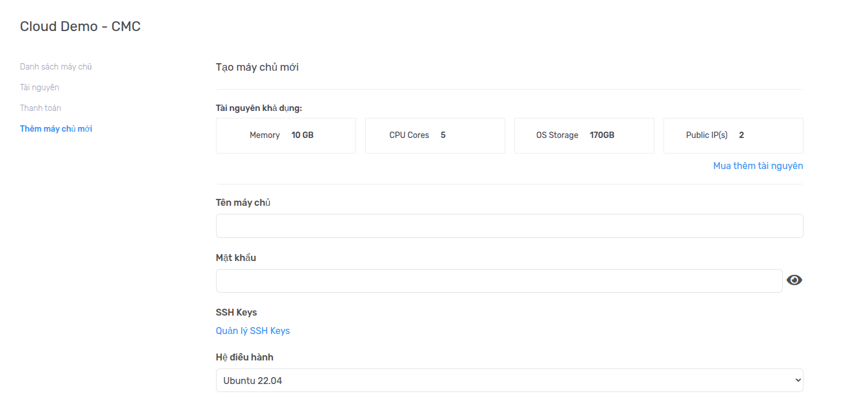Image resolution: width=856 pixels, height=407 pixels.
Task: Click the Cloud Demo - CMC title
Action: click(x=80, y=26)
